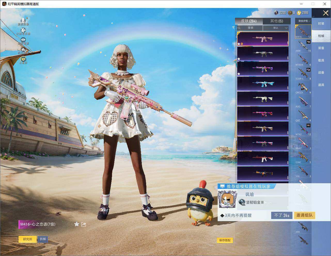Click the 拆解 dismantle button
The height and width of the screenshot is (256, 331).
click(x=43, y=239)
